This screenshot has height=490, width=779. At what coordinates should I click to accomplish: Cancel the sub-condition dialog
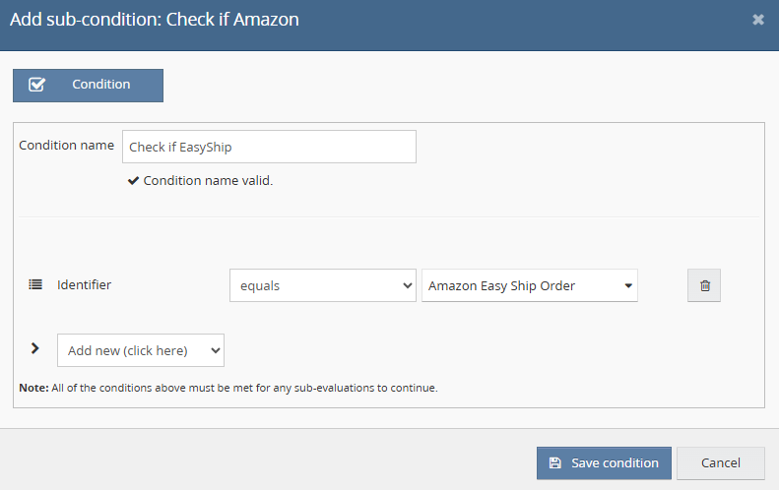[x=720, y=463]
